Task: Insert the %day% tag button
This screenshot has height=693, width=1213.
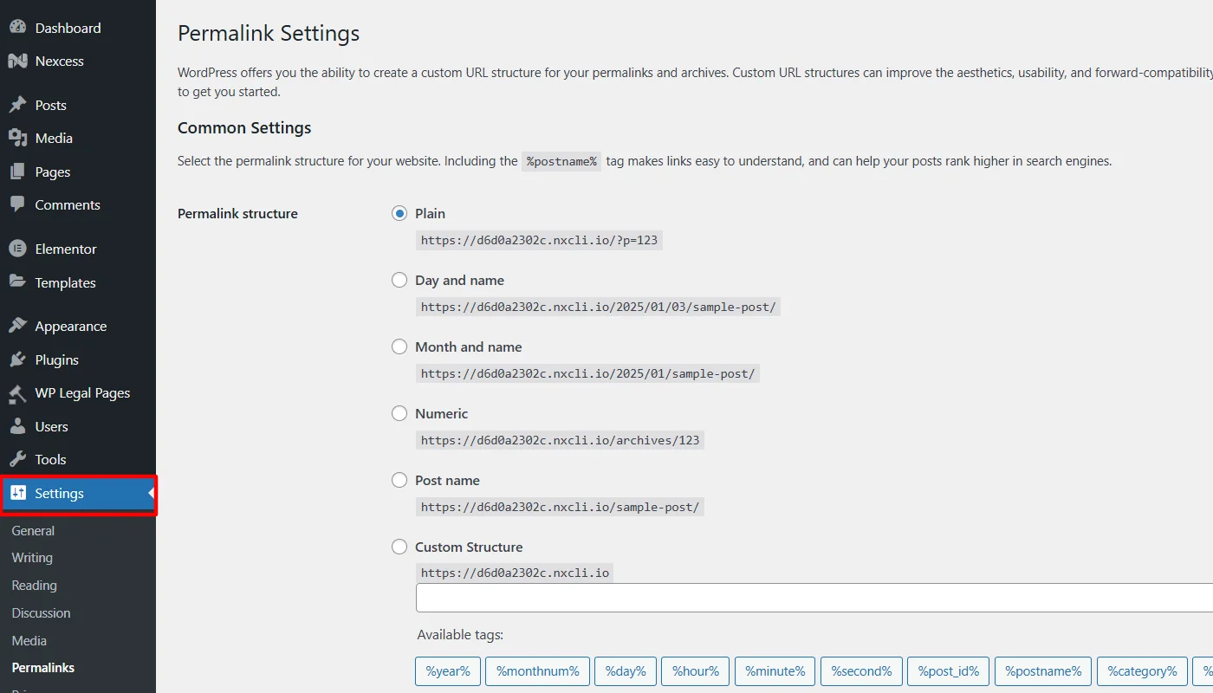Action: point(626,671)
